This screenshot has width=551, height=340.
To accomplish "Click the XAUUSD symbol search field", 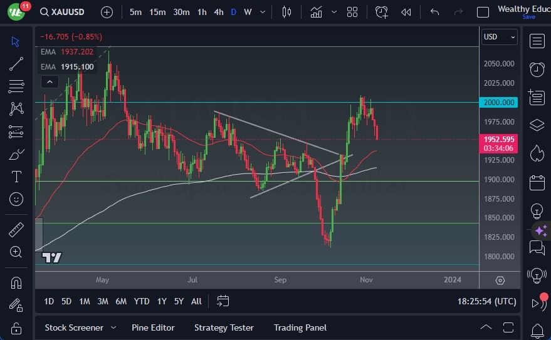I will pyautogui.click(x=63, y=12).
